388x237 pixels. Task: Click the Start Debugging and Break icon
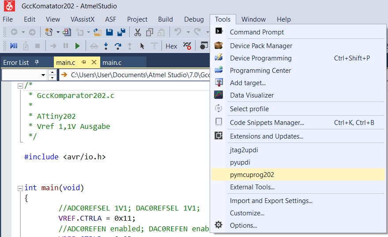[x=13, y=46]
